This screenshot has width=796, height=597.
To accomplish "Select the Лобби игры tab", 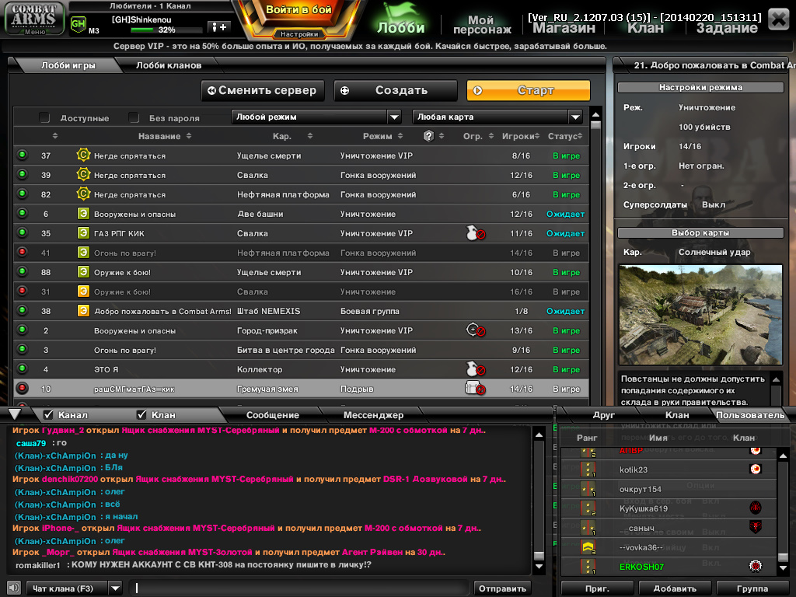I will [x=68, y=65].
